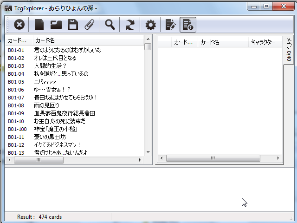Open settings with the gear icon
Image resolution: width=297 pixels, height=223 pixels.
(150, 25)
